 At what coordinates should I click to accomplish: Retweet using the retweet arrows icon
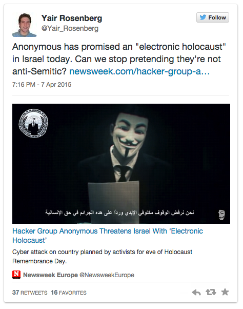(x=211, y=292)
